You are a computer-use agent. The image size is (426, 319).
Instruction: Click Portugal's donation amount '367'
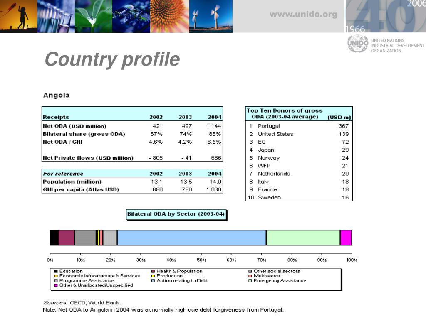(343, 126)
